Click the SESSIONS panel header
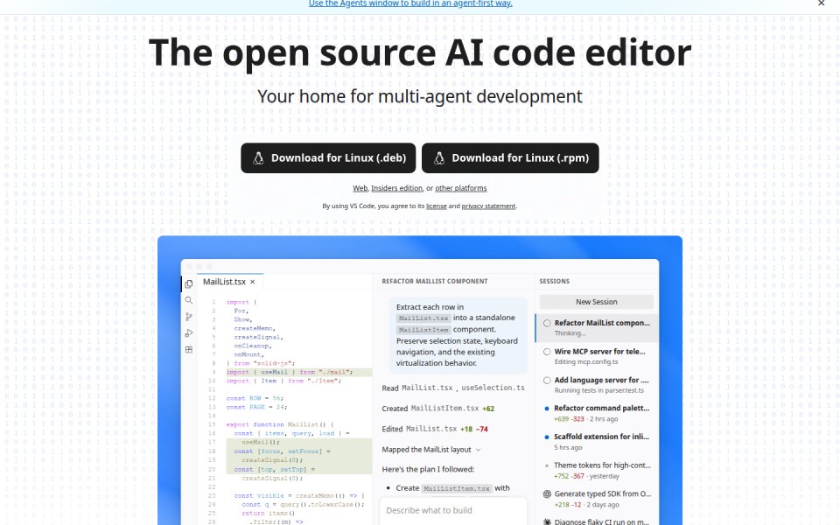The width and height of the screenshot is (840, 525). (x=555, y=281)
